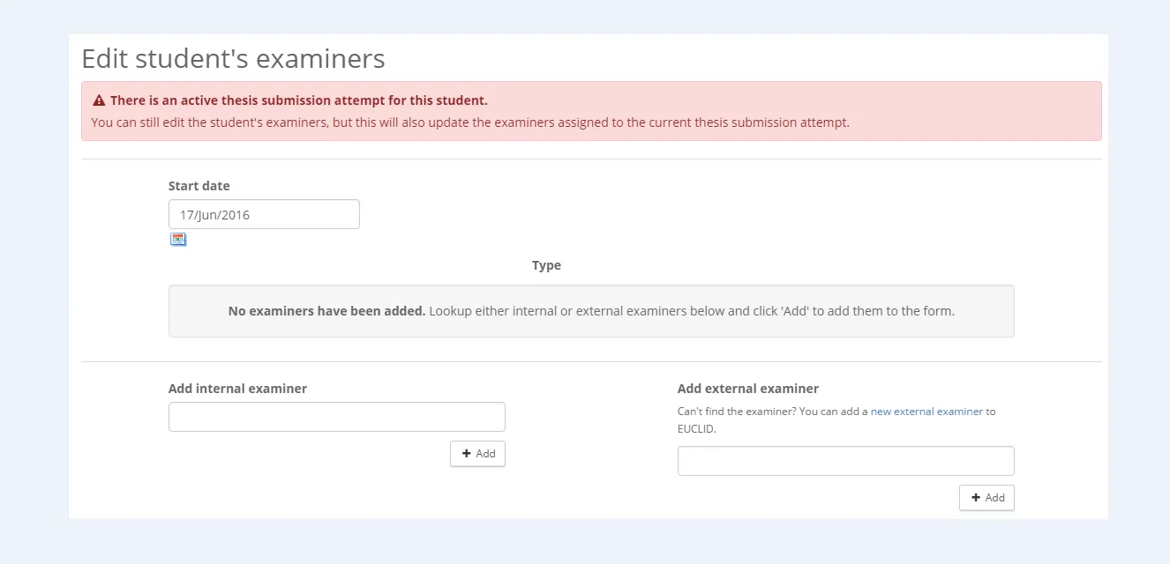1170x564 pixels.
Task: Click the Add internal examiner label
Action: click(x=237, y=388)
